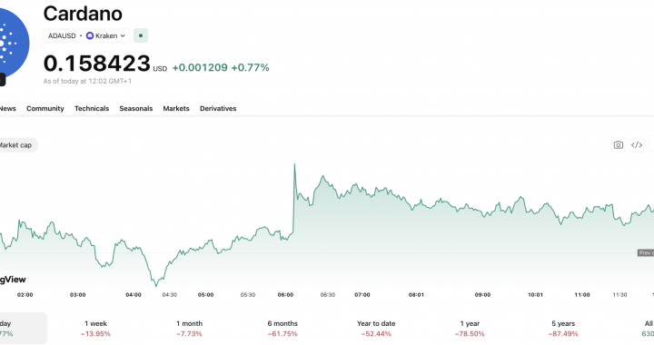Image resolution: width=654 pixels, height=345 pixels.
Task: Click the 'As of today at 12:02' timestamp
Action: click(87, 81)
